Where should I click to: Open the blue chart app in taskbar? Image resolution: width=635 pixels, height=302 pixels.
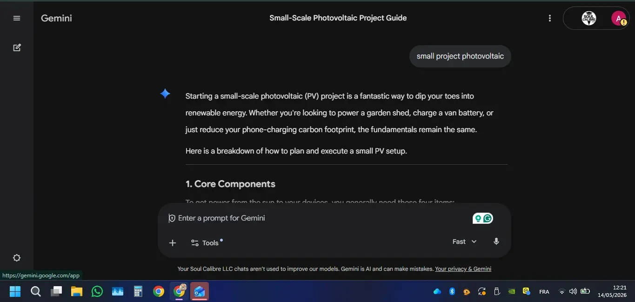click(118, 291)
